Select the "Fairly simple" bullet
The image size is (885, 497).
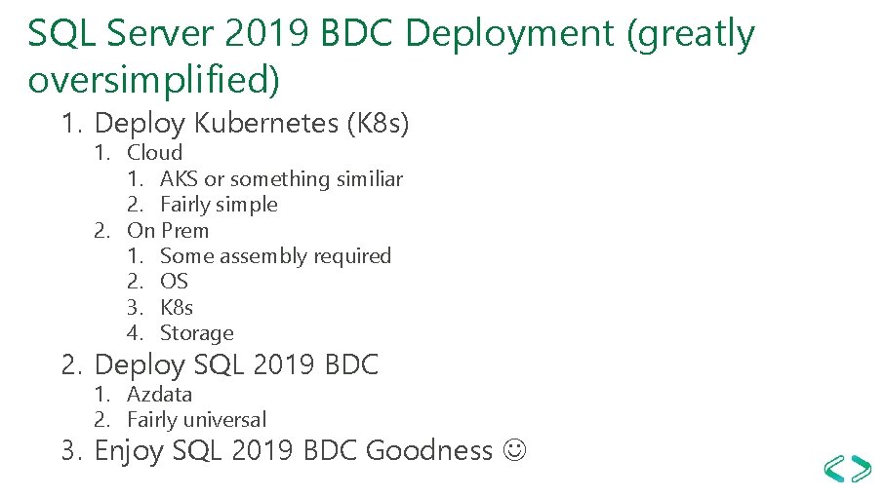219,205
